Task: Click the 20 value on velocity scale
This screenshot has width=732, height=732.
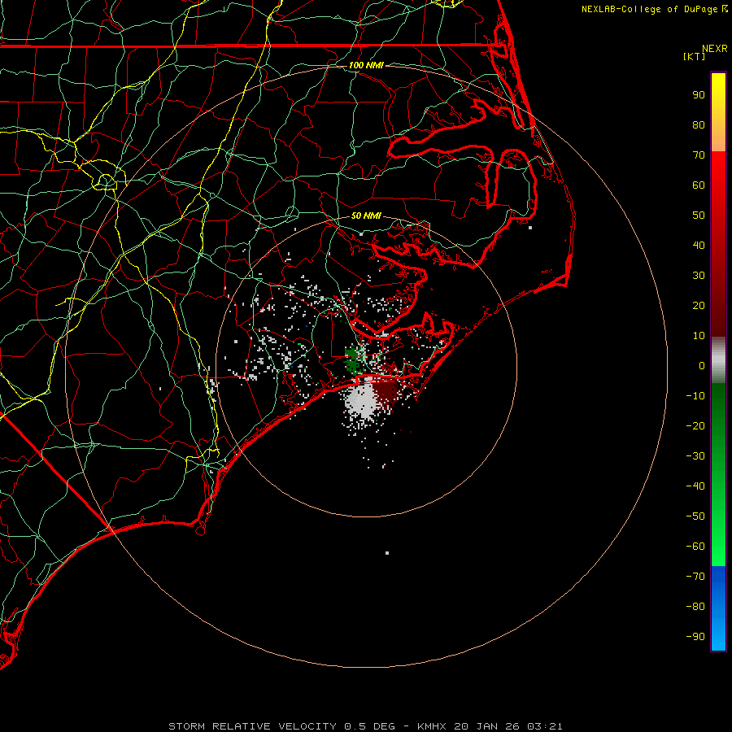Action: pyautogui.click(x=699, y=306)
